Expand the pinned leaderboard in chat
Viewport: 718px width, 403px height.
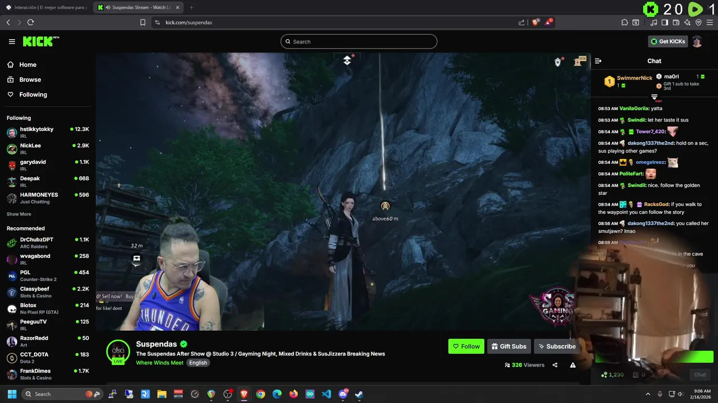click(654, 97)
